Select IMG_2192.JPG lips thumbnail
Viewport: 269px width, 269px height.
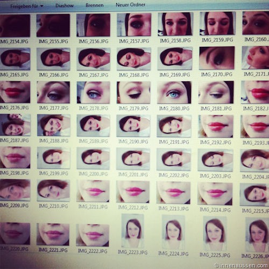pos(216,126)
